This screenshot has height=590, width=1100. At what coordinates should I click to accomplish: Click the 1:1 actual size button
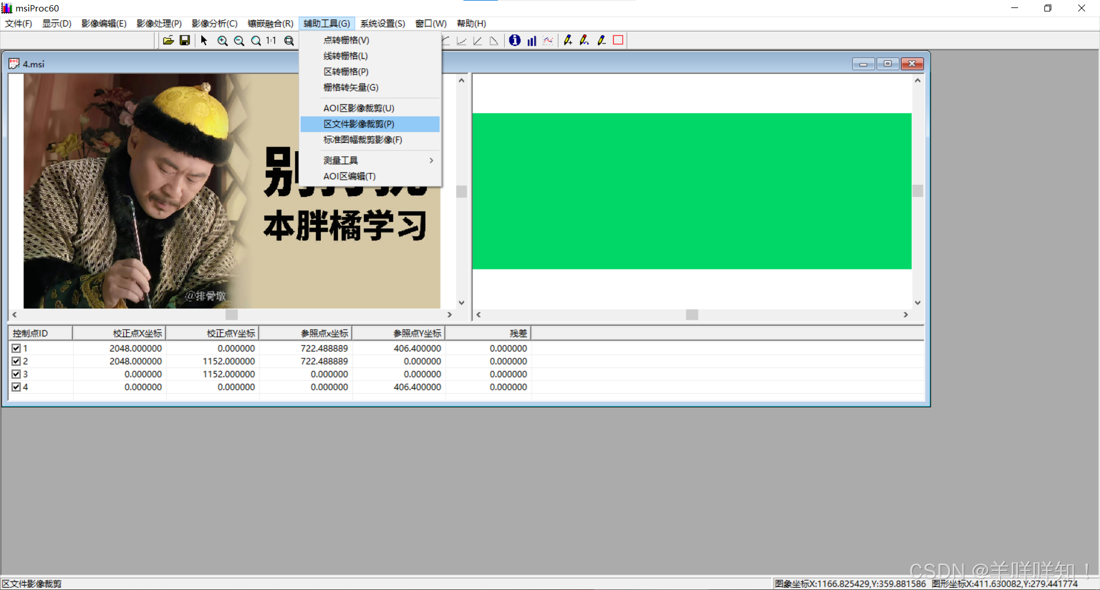[271, 41]
